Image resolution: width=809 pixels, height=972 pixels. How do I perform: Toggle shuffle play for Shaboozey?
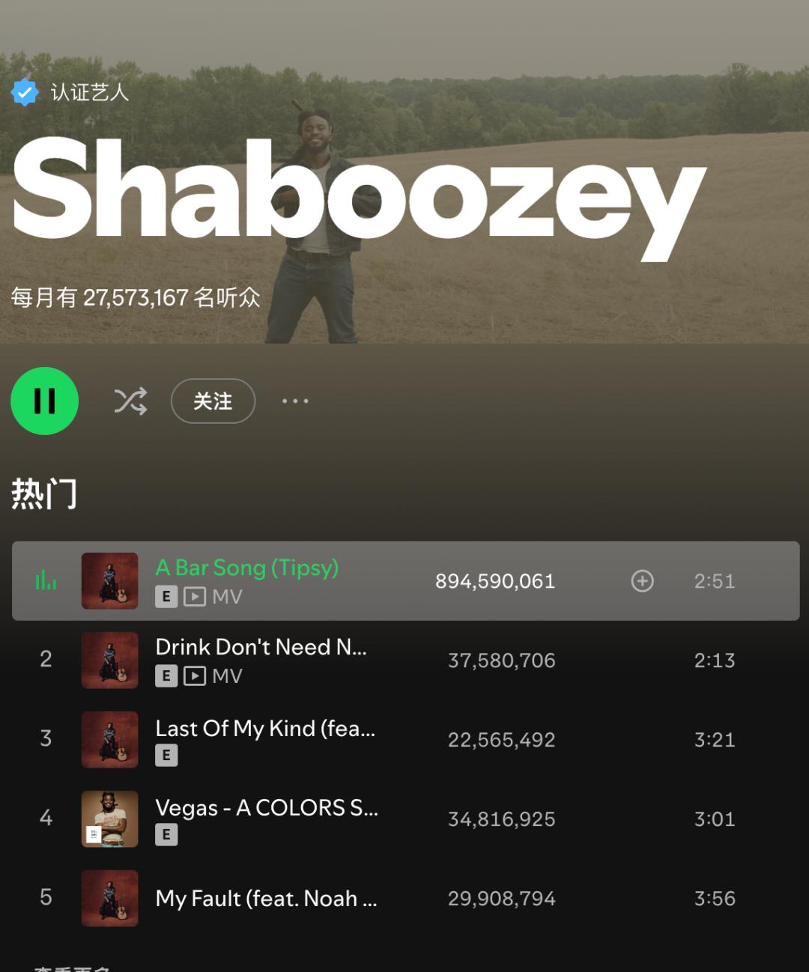(130, 401)
